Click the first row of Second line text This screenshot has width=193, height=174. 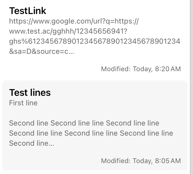[84, 123]
